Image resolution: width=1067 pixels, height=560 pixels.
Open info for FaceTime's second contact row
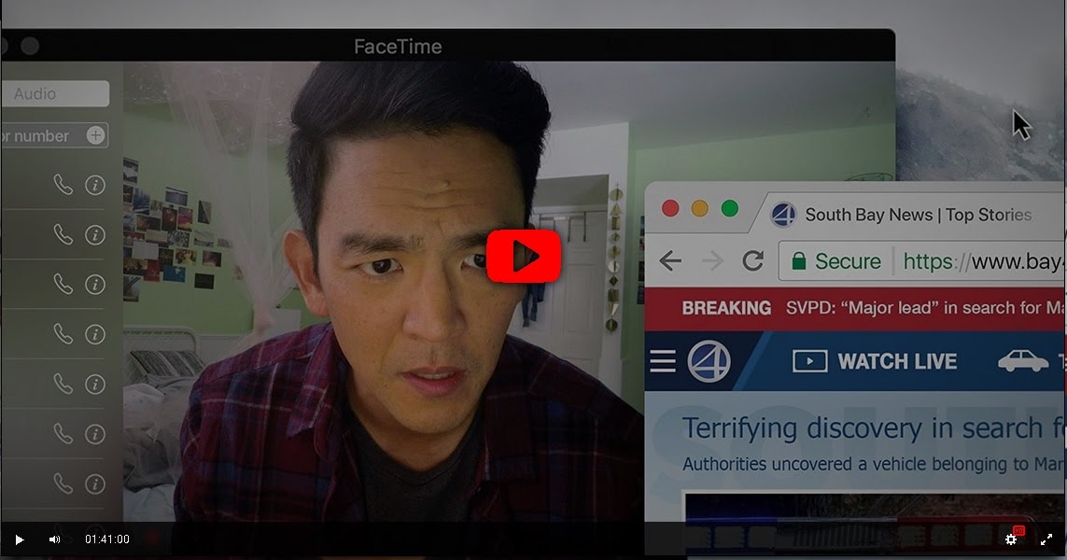point(94,235)
